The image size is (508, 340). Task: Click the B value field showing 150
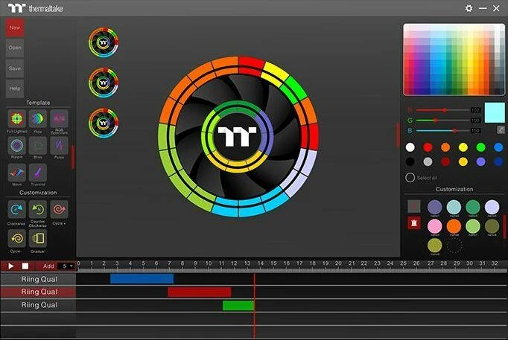coord(475,131)
